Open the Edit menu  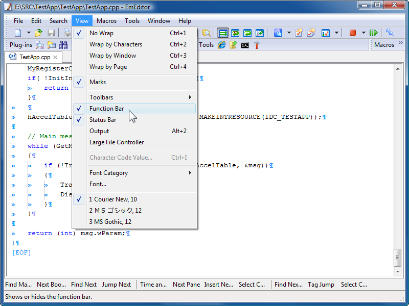pos(36,21)
